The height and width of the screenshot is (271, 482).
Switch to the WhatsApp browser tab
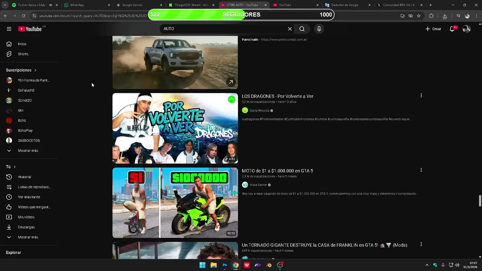[87, 5]
